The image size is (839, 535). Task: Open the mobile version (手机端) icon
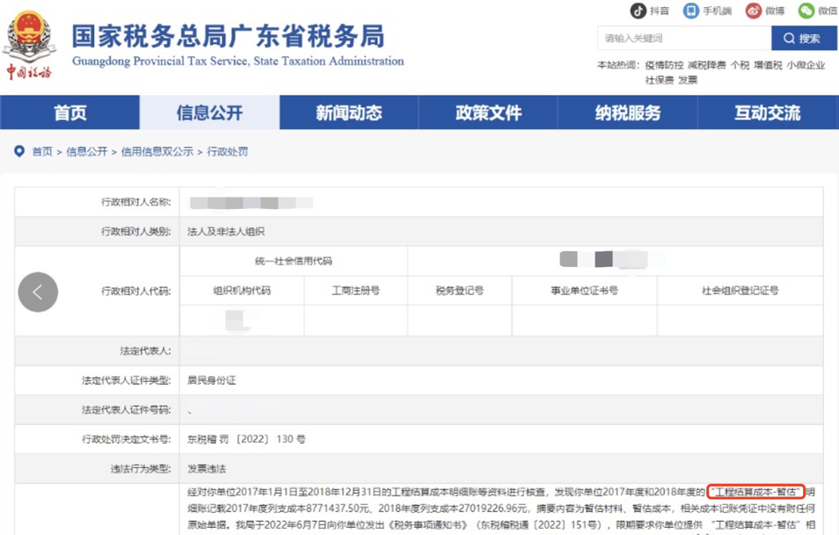coord(691,11)
